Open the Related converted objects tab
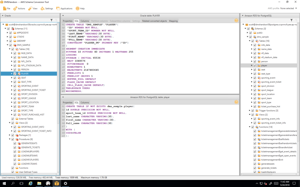Screen dimensions: 300x187 pyautogui.click(x=154, y=21)
